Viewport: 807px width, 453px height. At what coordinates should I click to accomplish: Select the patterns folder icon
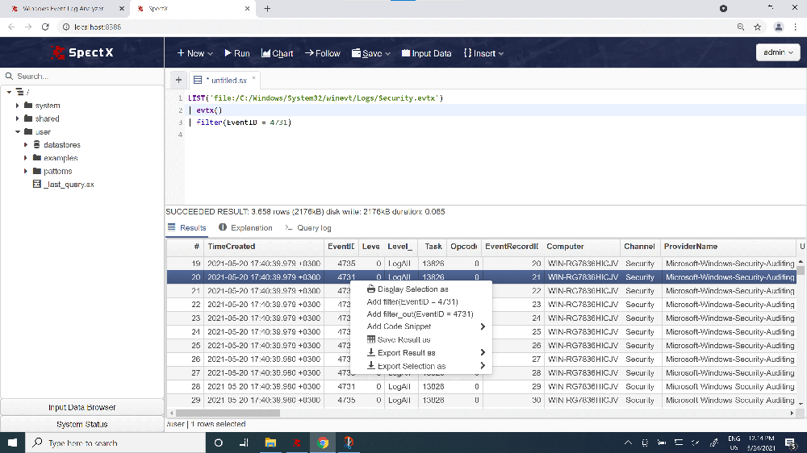37,171
